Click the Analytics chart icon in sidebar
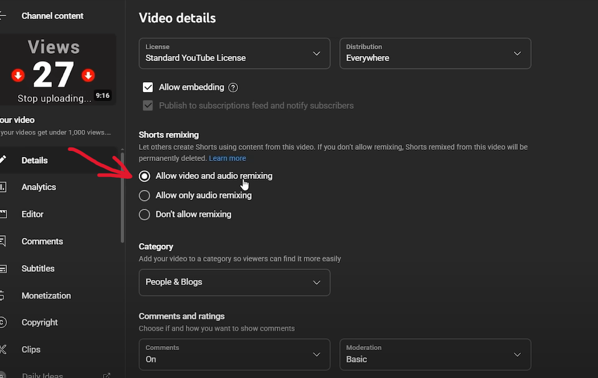 [x=3, y=187]
